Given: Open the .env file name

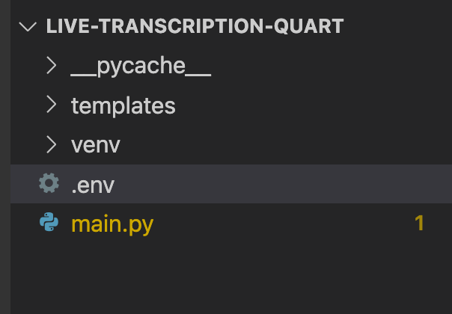Looking at the screenshot, I should (93, 185).
